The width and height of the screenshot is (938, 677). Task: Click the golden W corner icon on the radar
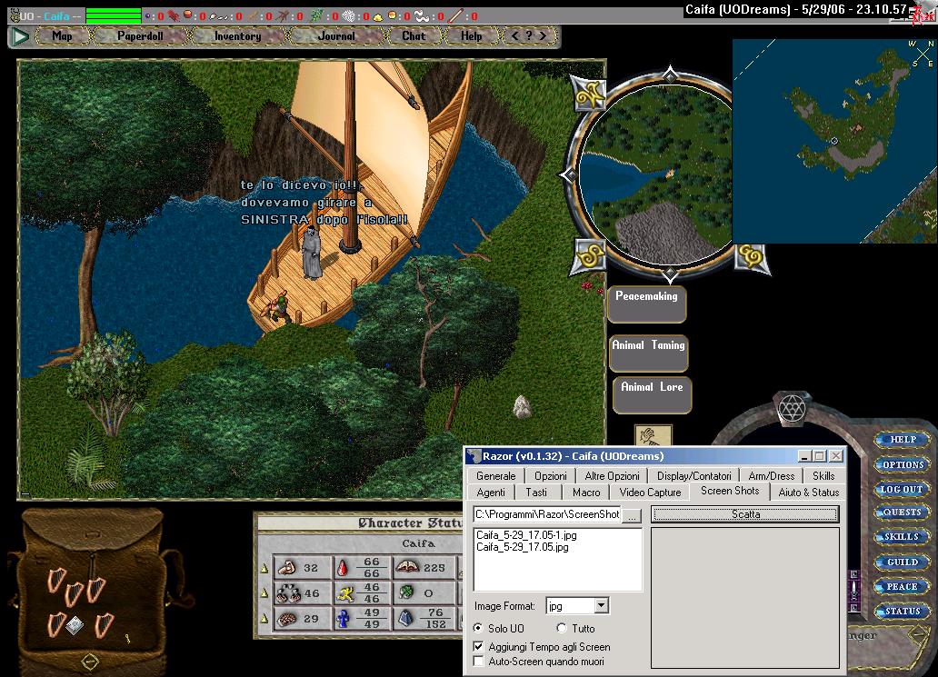590,95
